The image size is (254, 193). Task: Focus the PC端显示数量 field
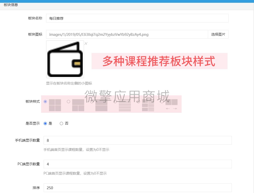pos(138,164)
